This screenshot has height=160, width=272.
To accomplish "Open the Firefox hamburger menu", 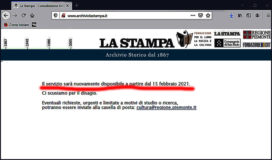I will pos(268,16).
